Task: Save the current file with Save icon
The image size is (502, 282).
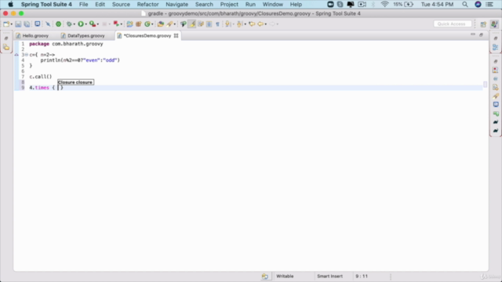Action: click(x=18, y=24)
